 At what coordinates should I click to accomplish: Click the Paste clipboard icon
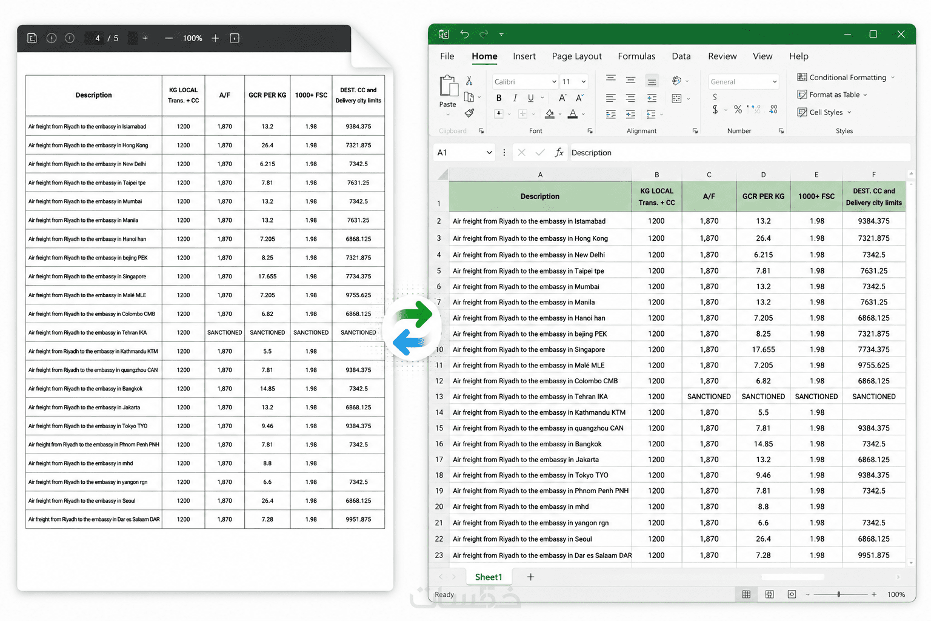pos(449,86)
